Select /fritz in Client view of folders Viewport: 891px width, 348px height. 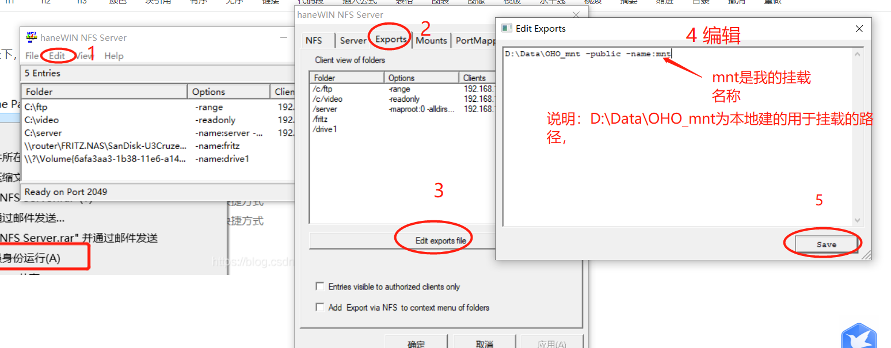click(x=321, y=119)
